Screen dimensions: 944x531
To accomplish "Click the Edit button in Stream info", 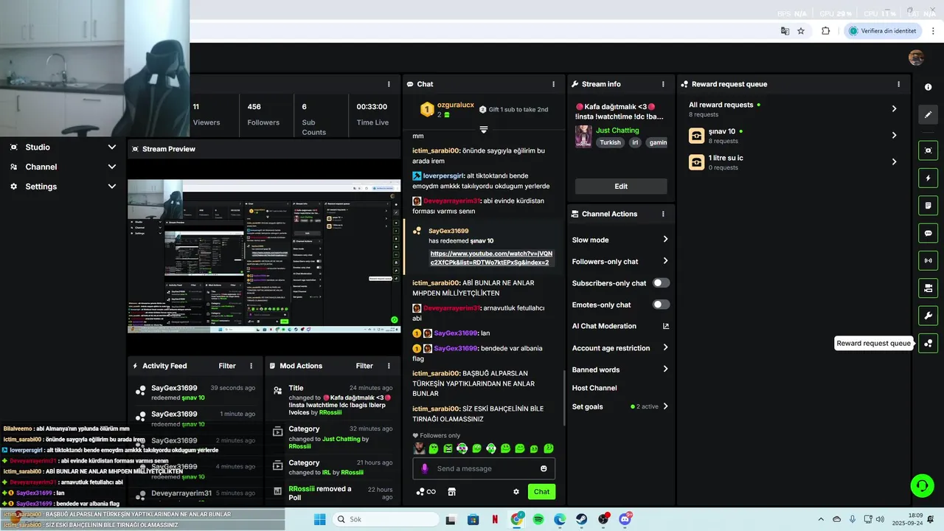I will (621, 187).
